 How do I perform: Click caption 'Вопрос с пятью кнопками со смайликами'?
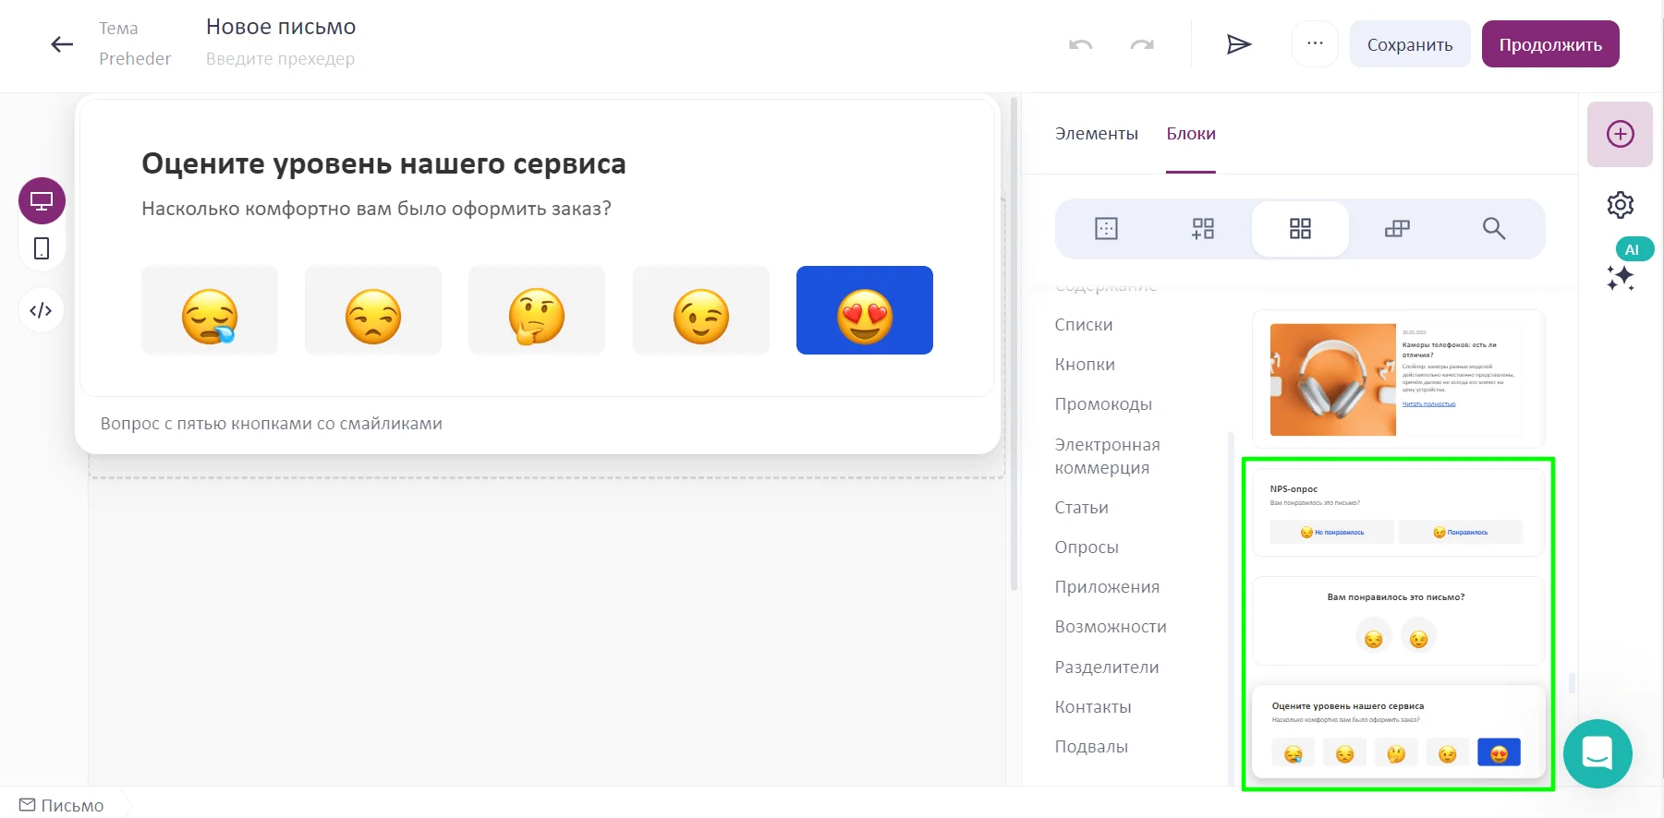[272, 424]
